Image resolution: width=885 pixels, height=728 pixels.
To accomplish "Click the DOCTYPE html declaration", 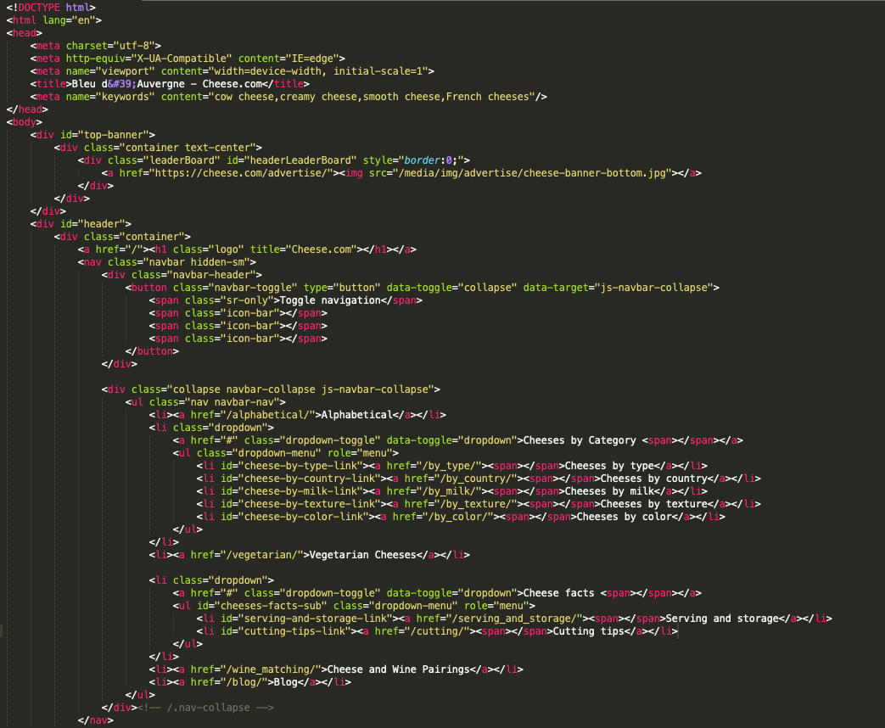I will (50, 8).
